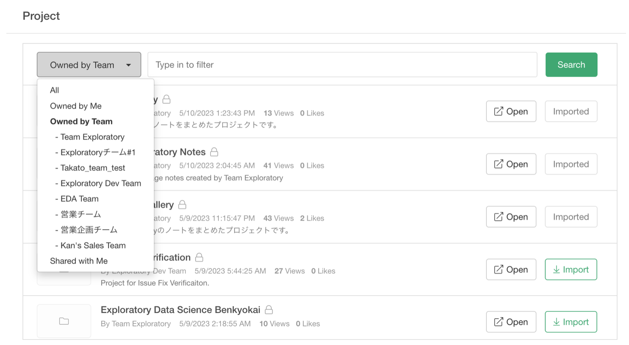Click the folder thumbnail for Benkyokai project
This screenshot has width=629, height=345.
(64, 321)
